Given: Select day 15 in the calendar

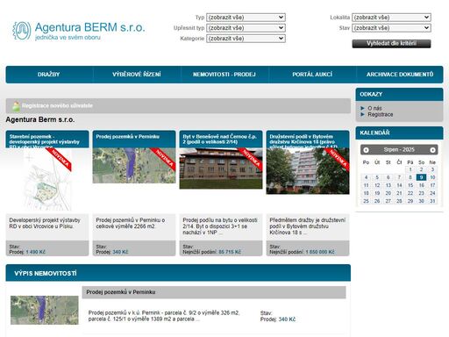Looking at the screenshot, I should (x=410, y=185).
